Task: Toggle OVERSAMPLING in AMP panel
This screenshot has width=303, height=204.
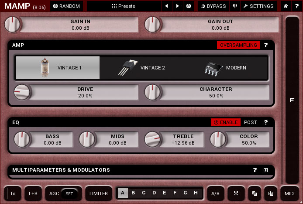Action: coord(238,45)
